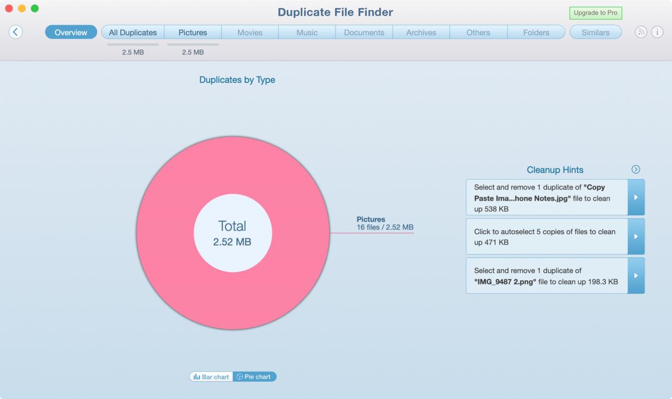Click the yellow minimize window button
This screenshot has width=672, height=399.
22,8
